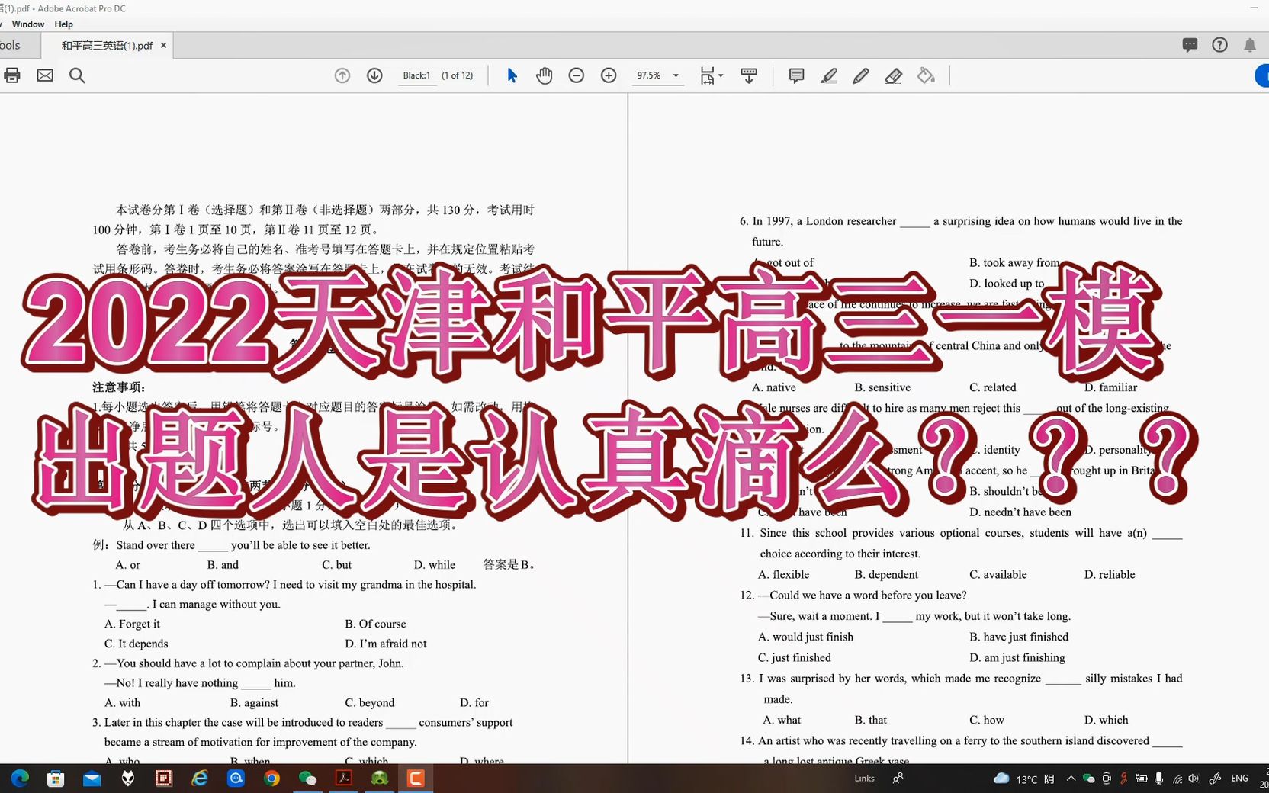Click option 'D. which' in question 13

1107,720
